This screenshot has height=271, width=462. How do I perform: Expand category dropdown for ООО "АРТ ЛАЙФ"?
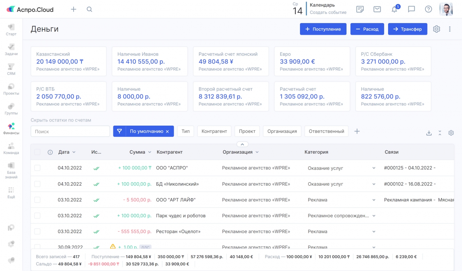click(x=374, y=200)
